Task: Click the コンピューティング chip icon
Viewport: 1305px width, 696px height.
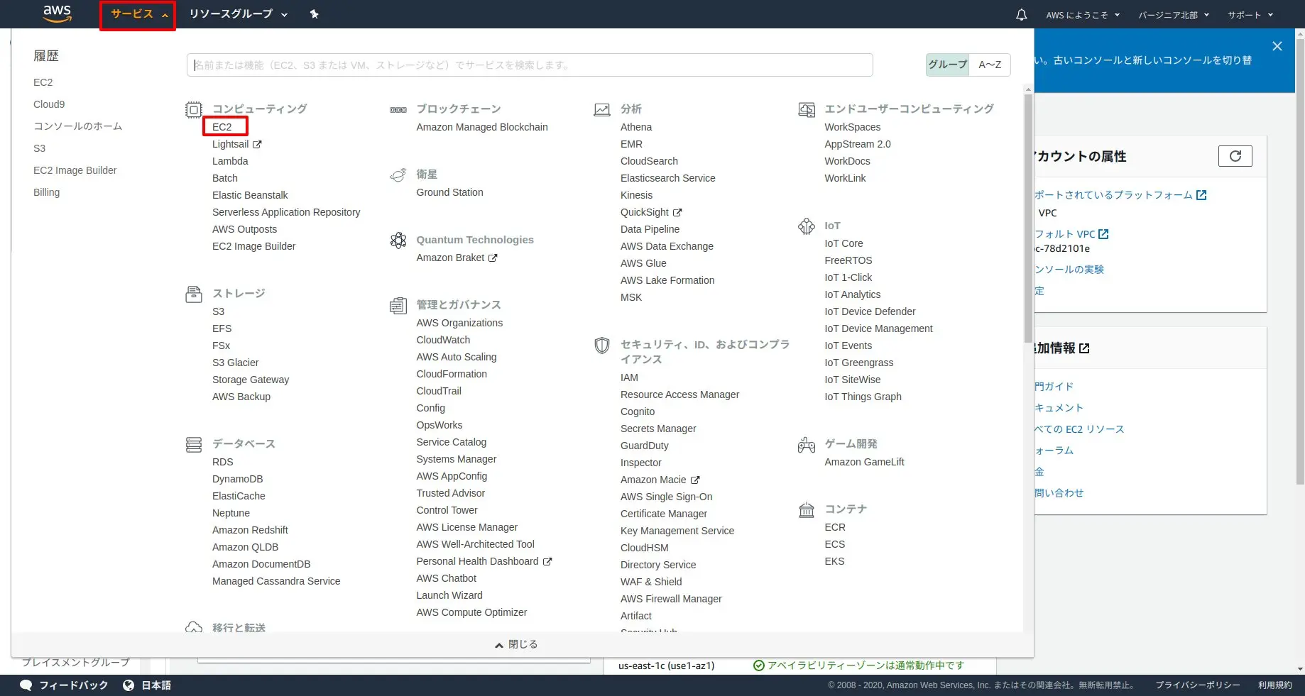Action: pyautogui.click(x=194, y=109)
